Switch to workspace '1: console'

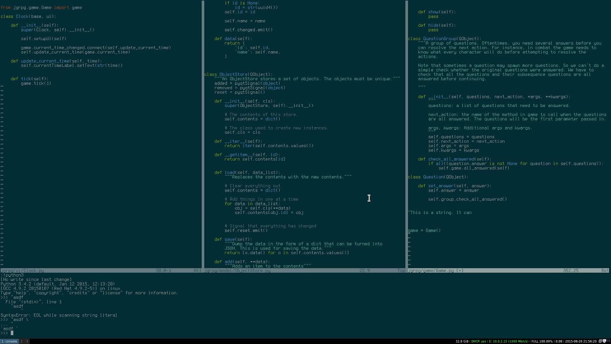pos(9,341)
